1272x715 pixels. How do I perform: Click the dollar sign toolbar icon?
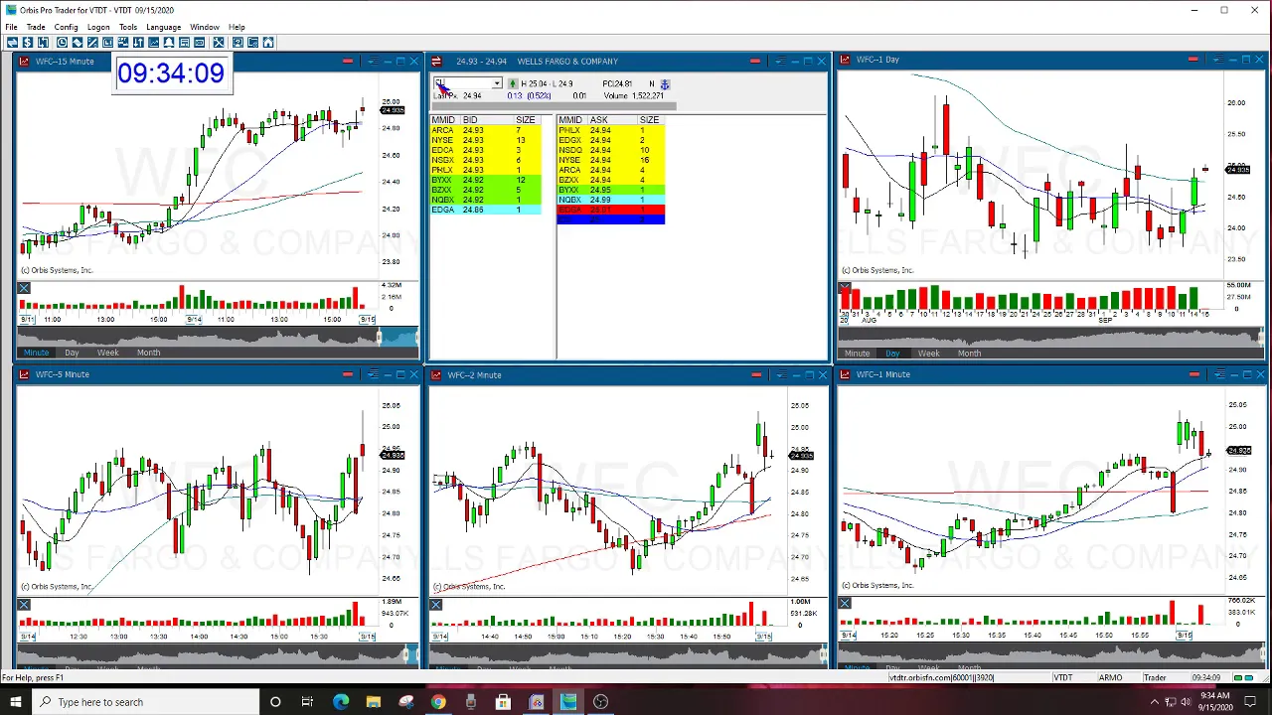point(28,42)
